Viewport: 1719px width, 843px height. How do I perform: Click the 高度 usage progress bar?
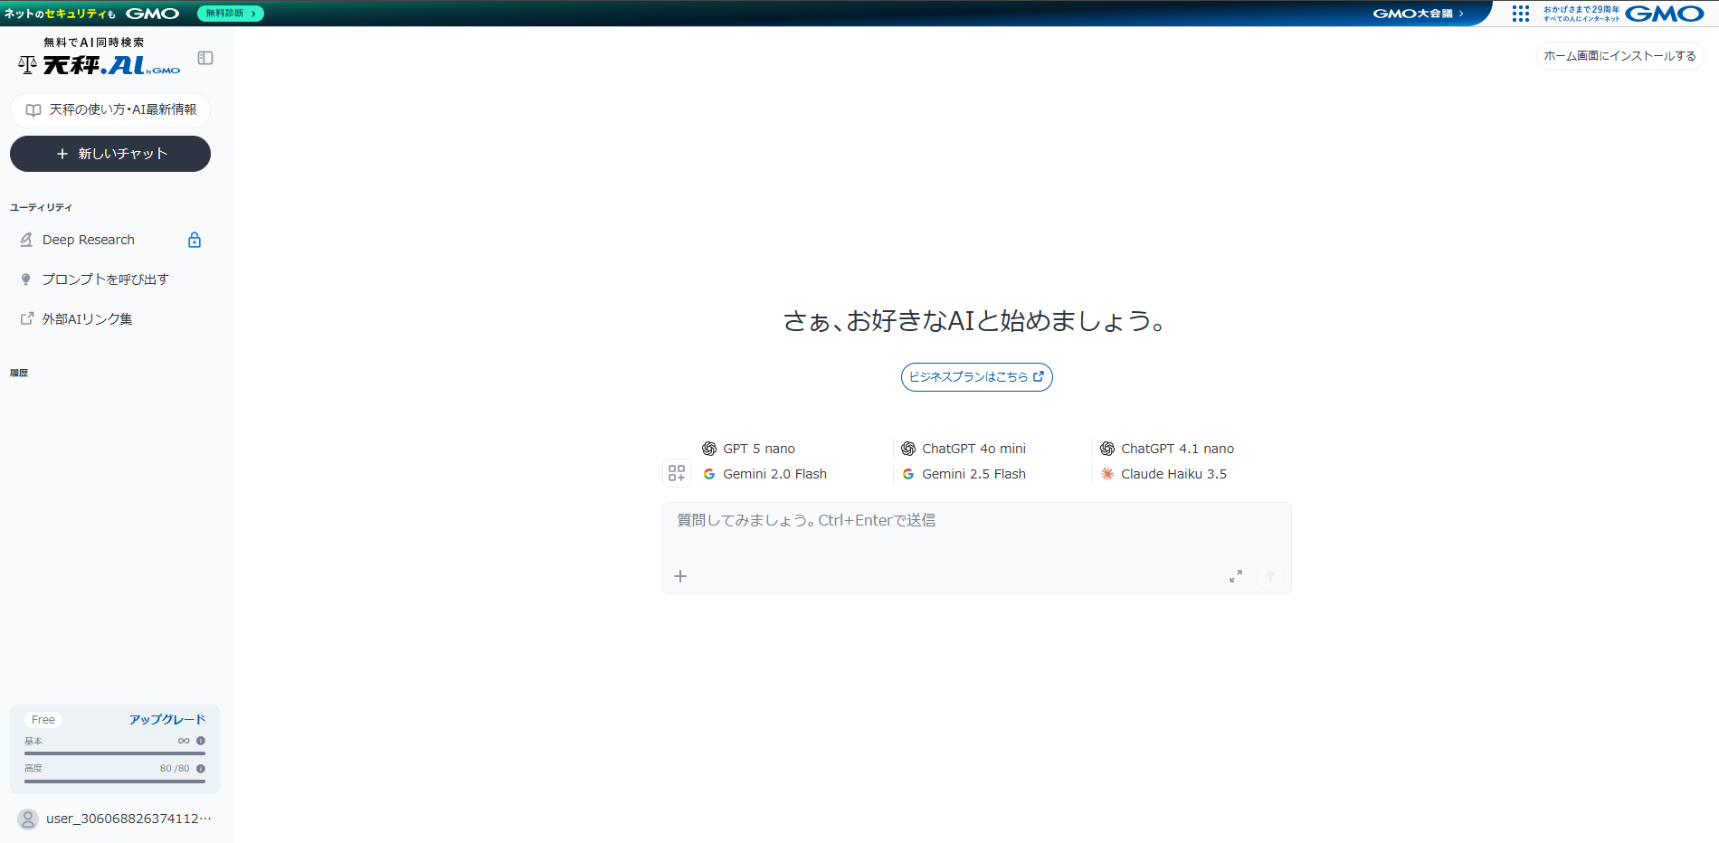click(114, 780)
